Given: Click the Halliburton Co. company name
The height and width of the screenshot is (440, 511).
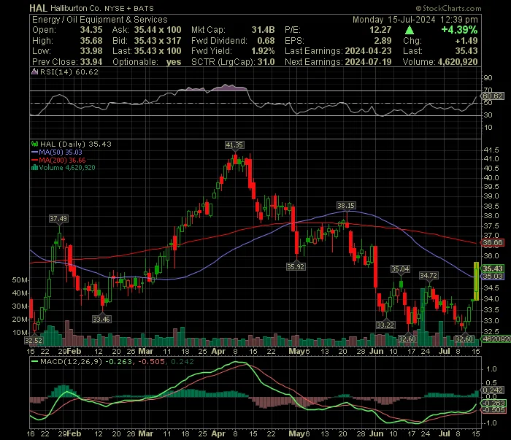Looking at the screenshot, I should click(76, 8).
